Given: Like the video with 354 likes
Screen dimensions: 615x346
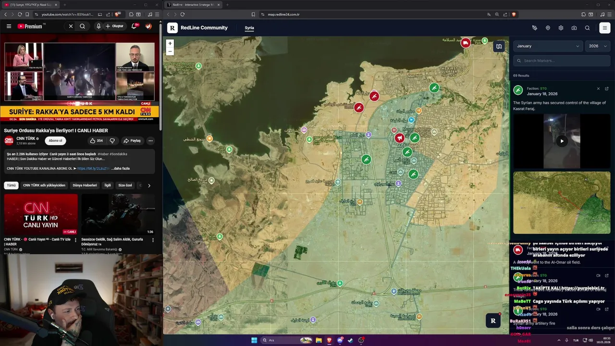Looking at the screenshot, I should pyautogui.click(x=96, y=141).
